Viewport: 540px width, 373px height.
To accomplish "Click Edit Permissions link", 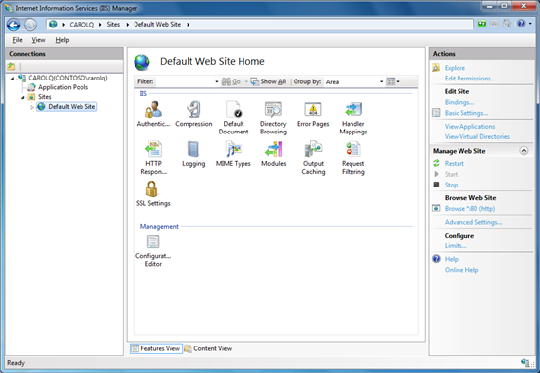I will [469, 79].
